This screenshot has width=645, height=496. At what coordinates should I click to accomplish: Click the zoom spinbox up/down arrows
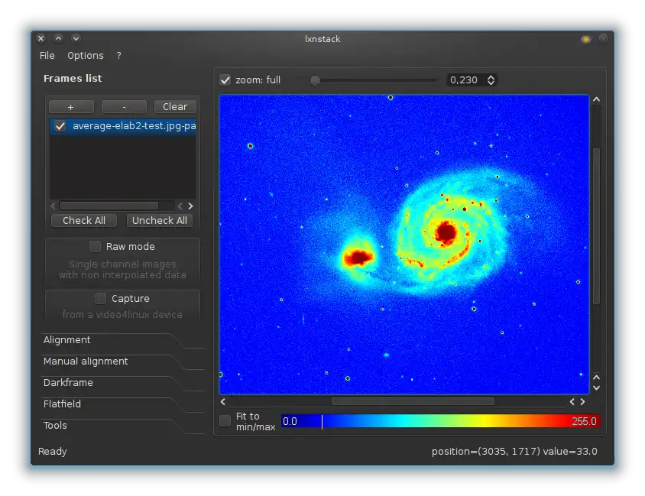(x=491, y=79)
